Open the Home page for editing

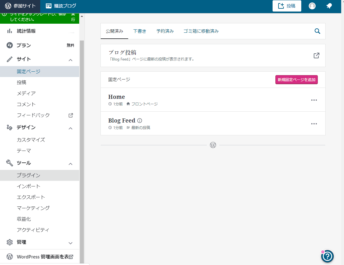[x=117, y=97]
